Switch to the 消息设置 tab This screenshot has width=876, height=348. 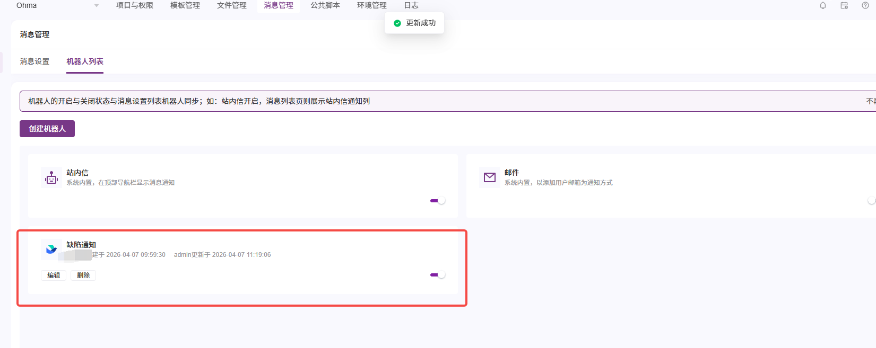coord(34,61)
